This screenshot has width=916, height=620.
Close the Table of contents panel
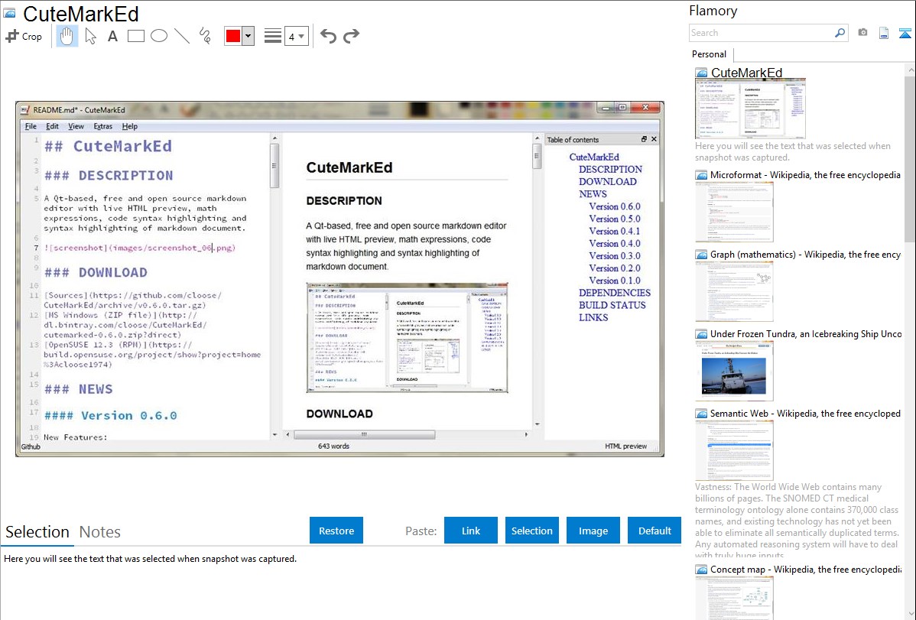coord(654,139)
